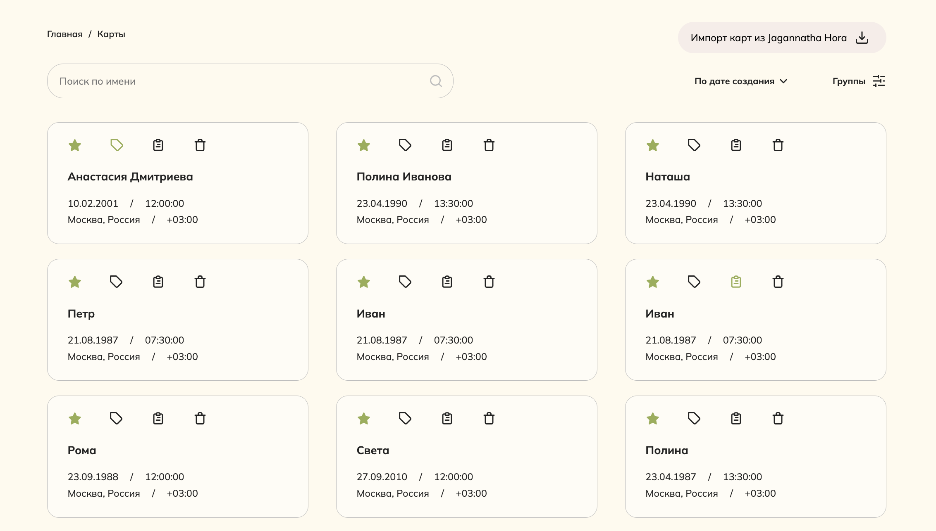Click trash icon on Наташа card

778,145
